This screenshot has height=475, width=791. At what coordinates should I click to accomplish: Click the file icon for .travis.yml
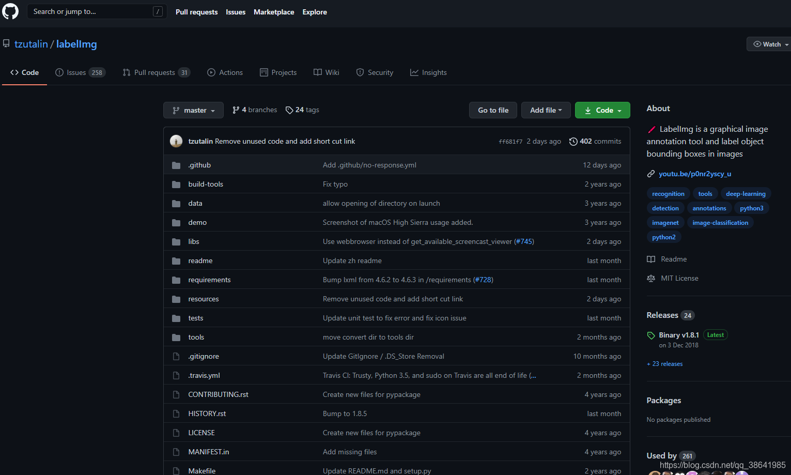pyautogui.click(x=176, y=376)
